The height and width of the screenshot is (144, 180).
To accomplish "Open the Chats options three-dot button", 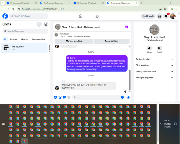I will [x=39, y=24].
